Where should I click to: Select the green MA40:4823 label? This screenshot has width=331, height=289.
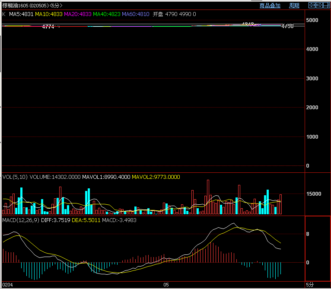[x=106, y=14]
